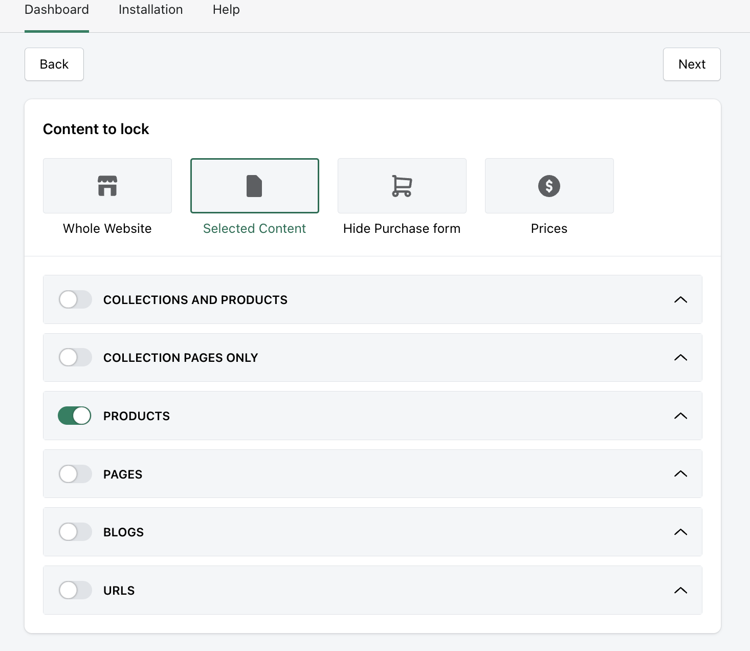750x651 pixels.
Task: Collapse the Pages section chevron
Action: [x=680, y=474]
